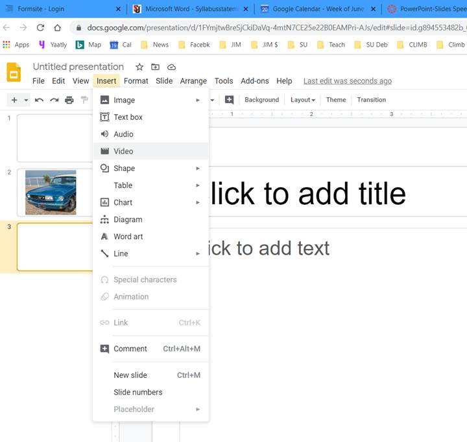Click the redo arrow in toolbar
The image size is (467, 442).
pyautogui.click(x=54, y=100)
